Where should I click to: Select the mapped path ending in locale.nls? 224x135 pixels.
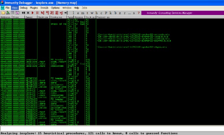tap(133, 37)
